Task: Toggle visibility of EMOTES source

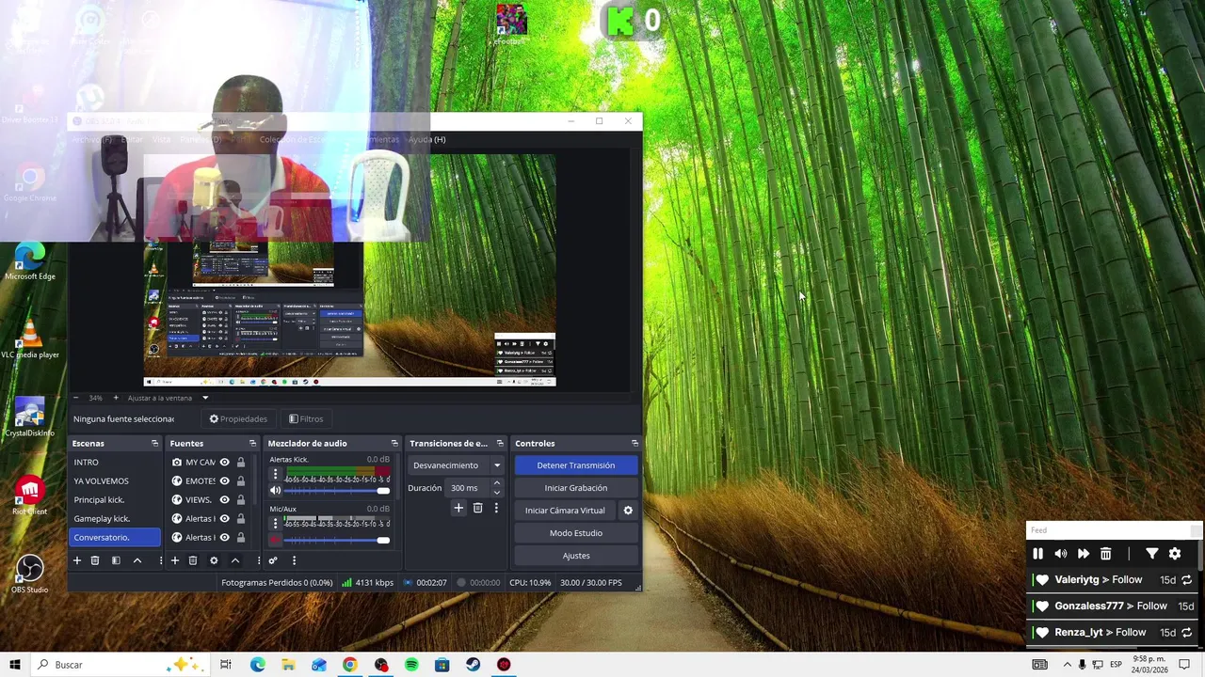Action: [x=224, y=481]
